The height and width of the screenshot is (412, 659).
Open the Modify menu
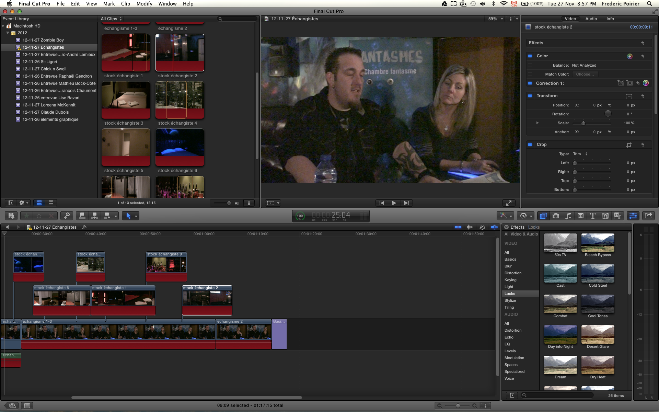click(x=144, y=4)
